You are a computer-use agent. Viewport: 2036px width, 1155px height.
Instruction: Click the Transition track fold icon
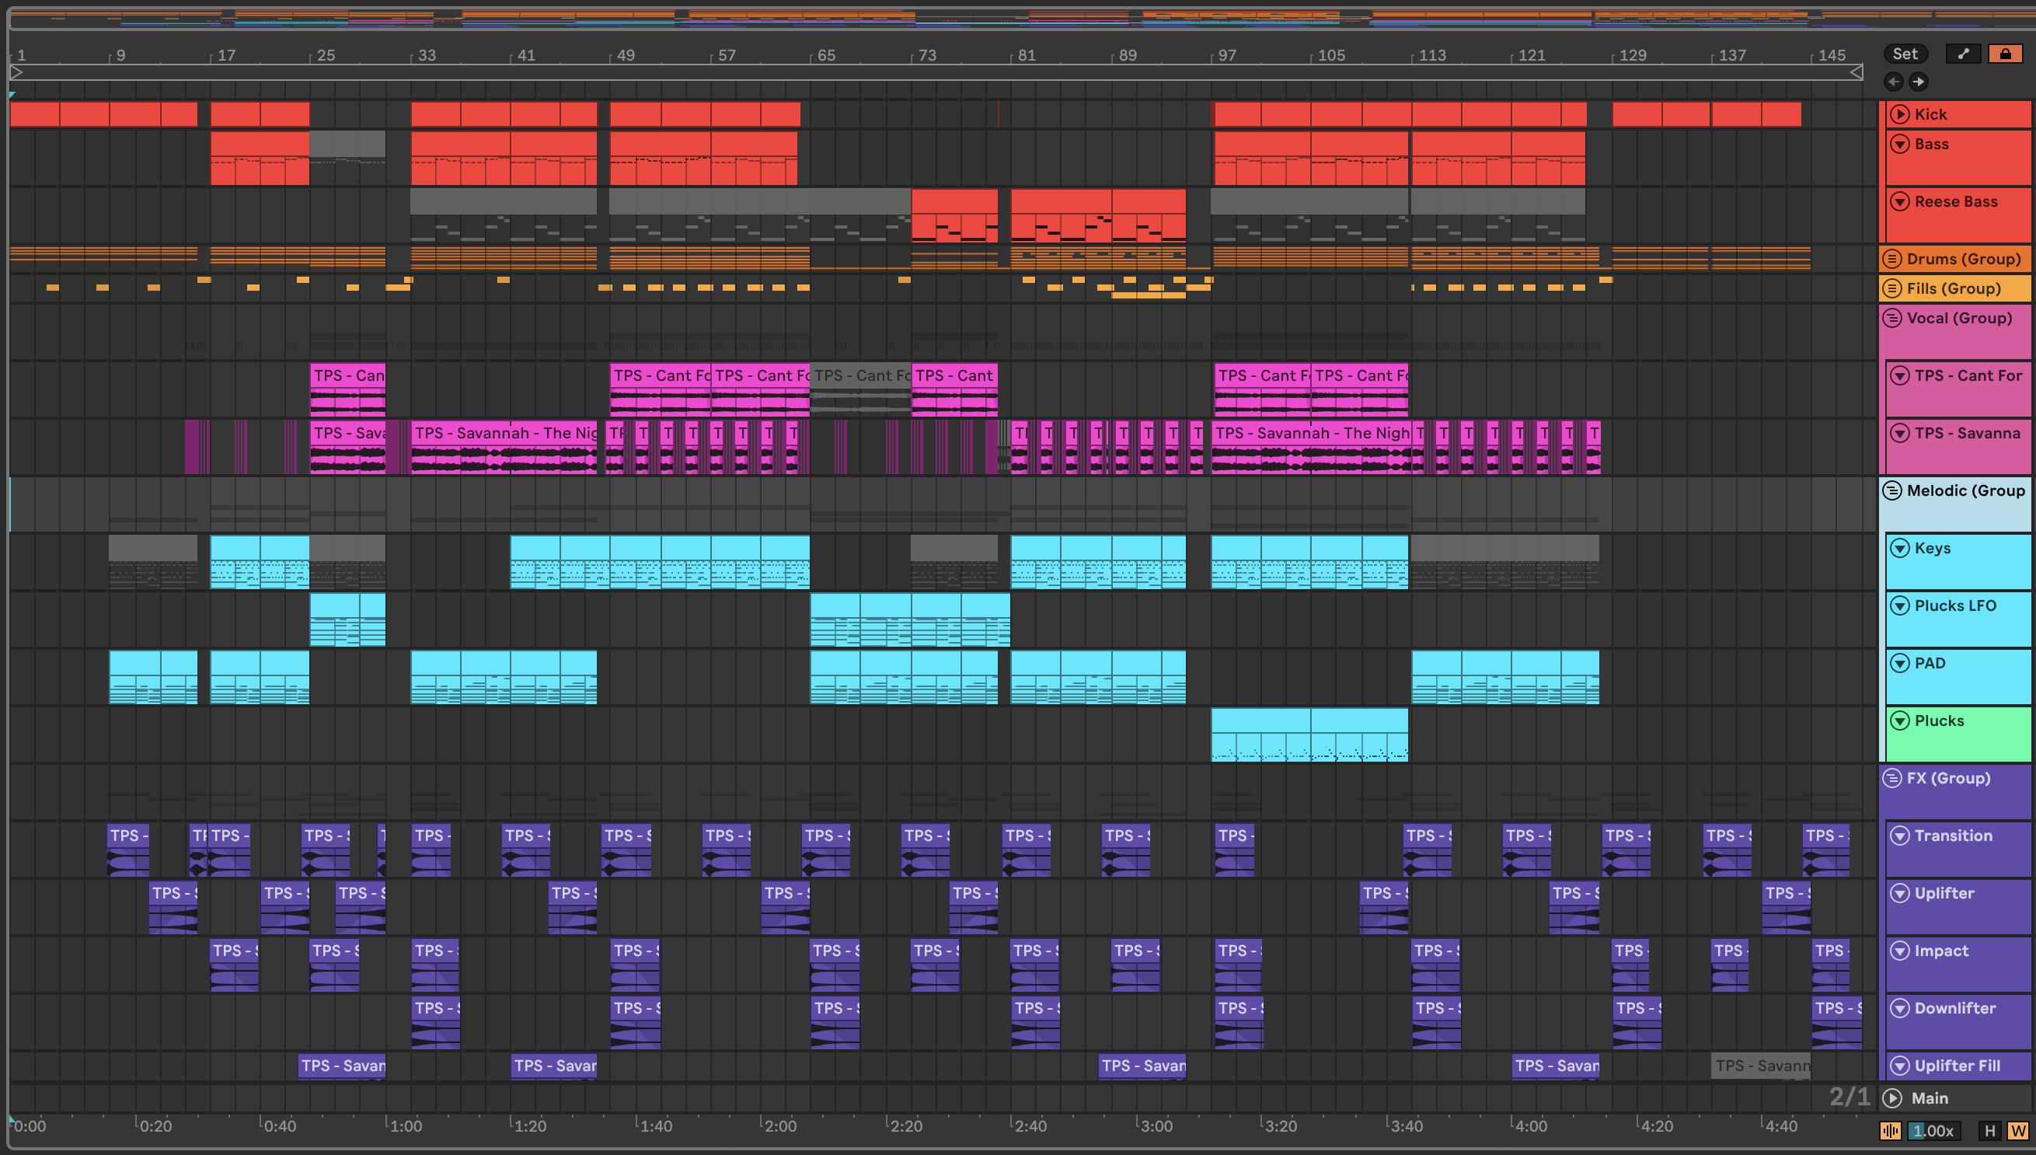click(1899, 836)
